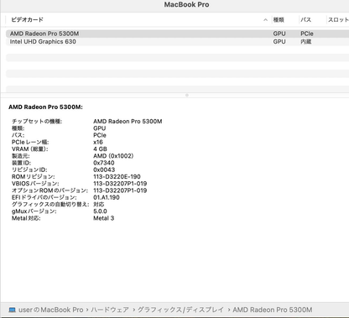Click the pane splitter handle dot
Image resolution: width=349 pixels, height=318 pixels.
pos(187,95)
